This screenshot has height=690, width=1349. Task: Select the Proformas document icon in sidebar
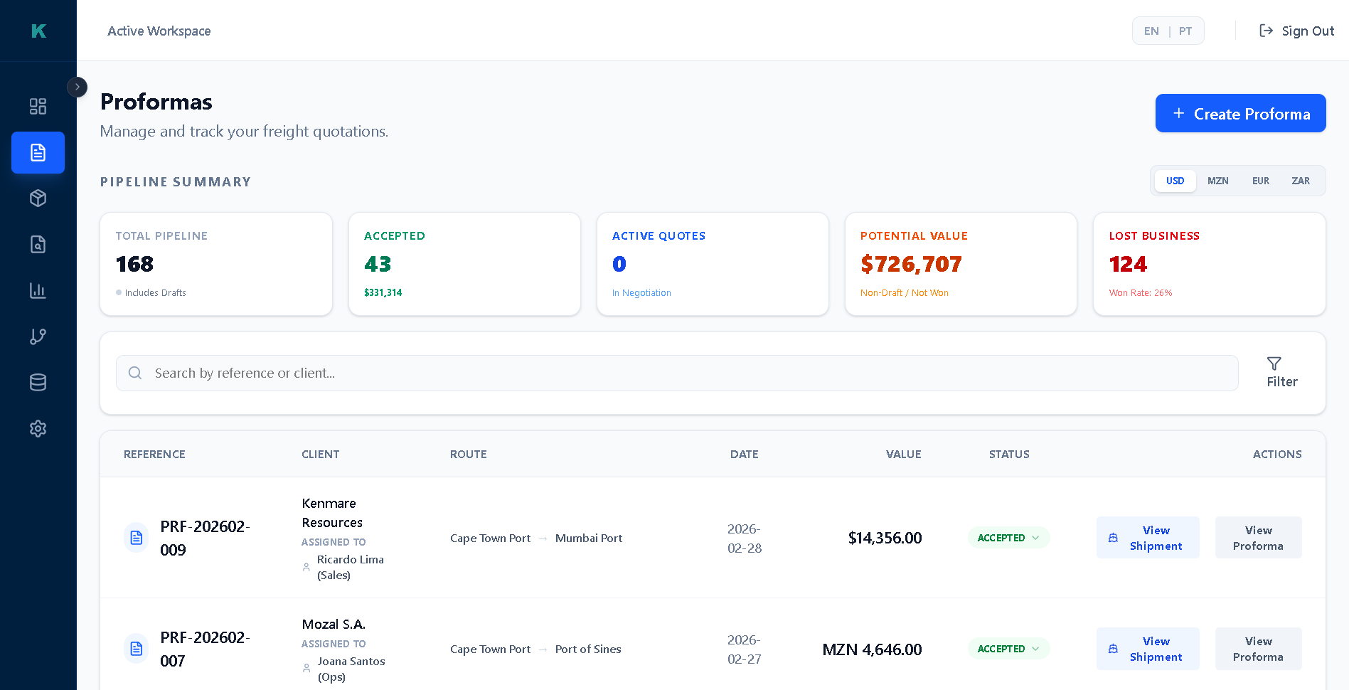tap(38, 152)
